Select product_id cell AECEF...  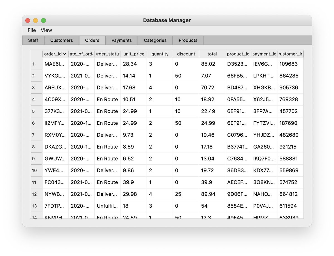238,182
